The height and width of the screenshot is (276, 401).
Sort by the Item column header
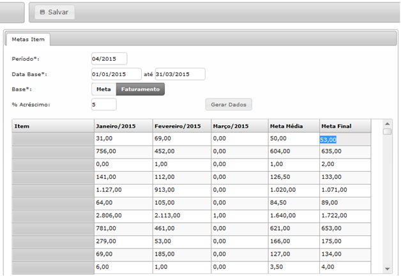tap(53, 126)
